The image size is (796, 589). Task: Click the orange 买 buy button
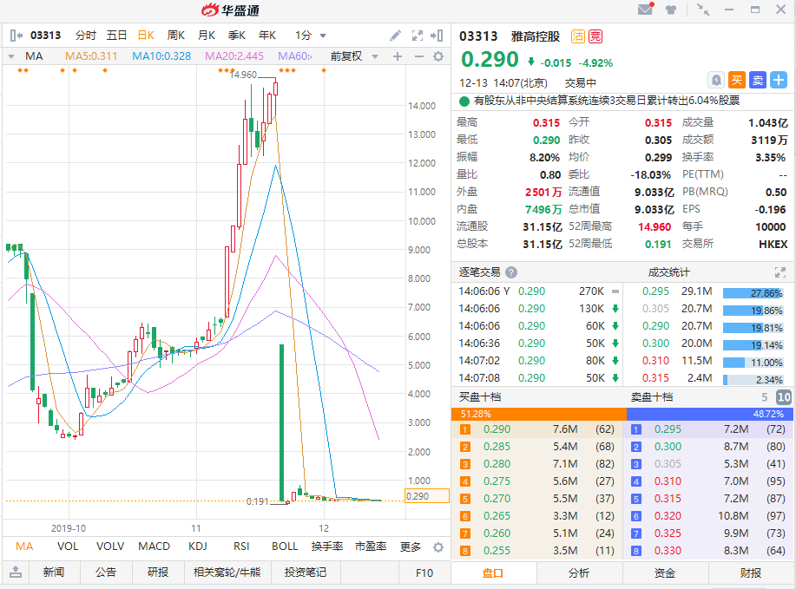736,80
